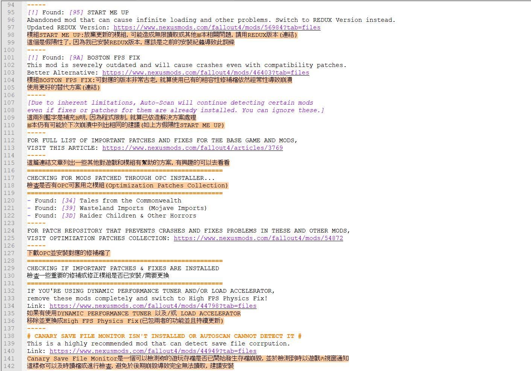Open High FPS Physics Fix mods/44798 link
531x371 pixels.
tap(153, 306)
